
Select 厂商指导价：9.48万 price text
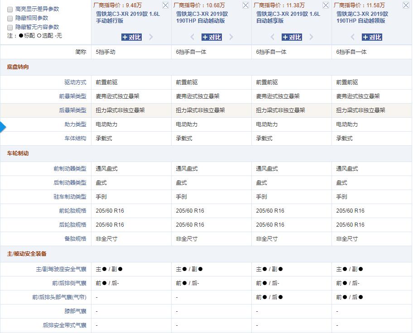117,5
